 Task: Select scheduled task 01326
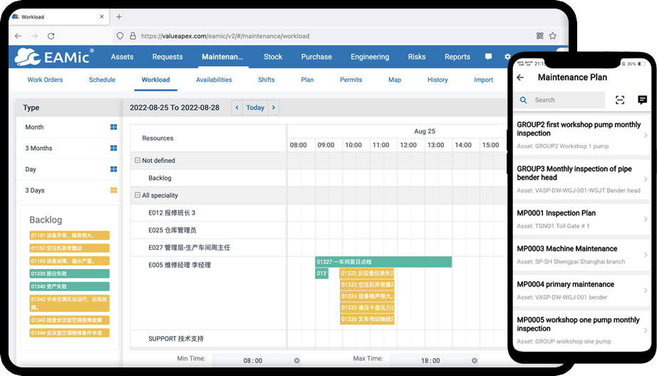367,319
